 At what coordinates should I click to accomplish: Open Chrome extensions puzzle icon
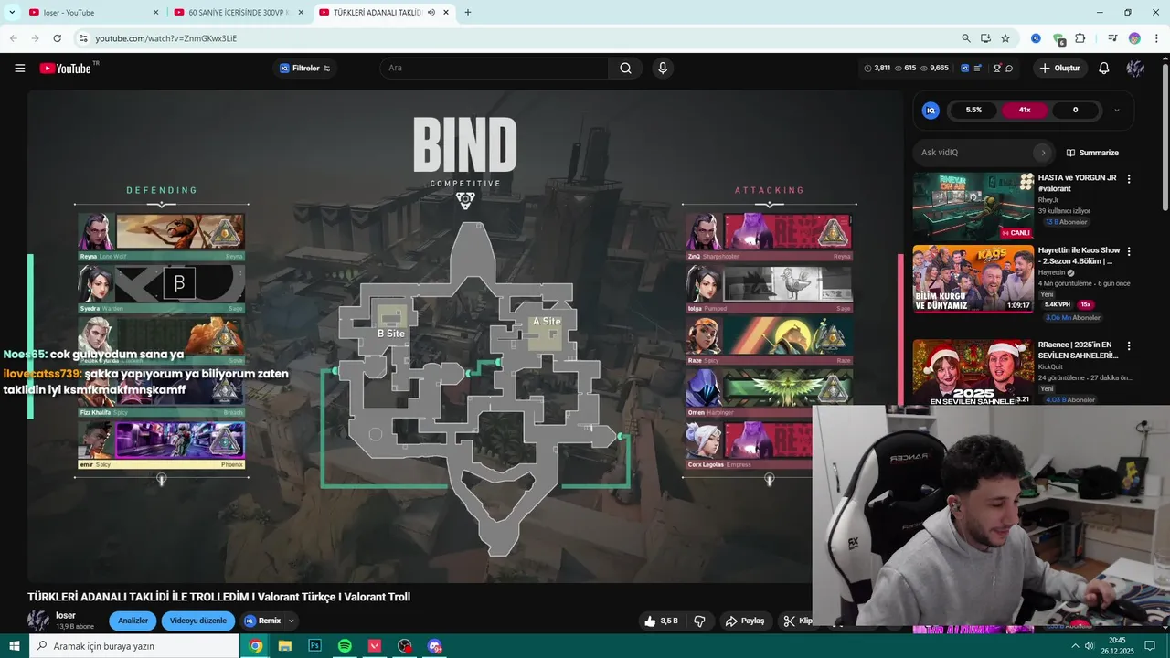1080,38
